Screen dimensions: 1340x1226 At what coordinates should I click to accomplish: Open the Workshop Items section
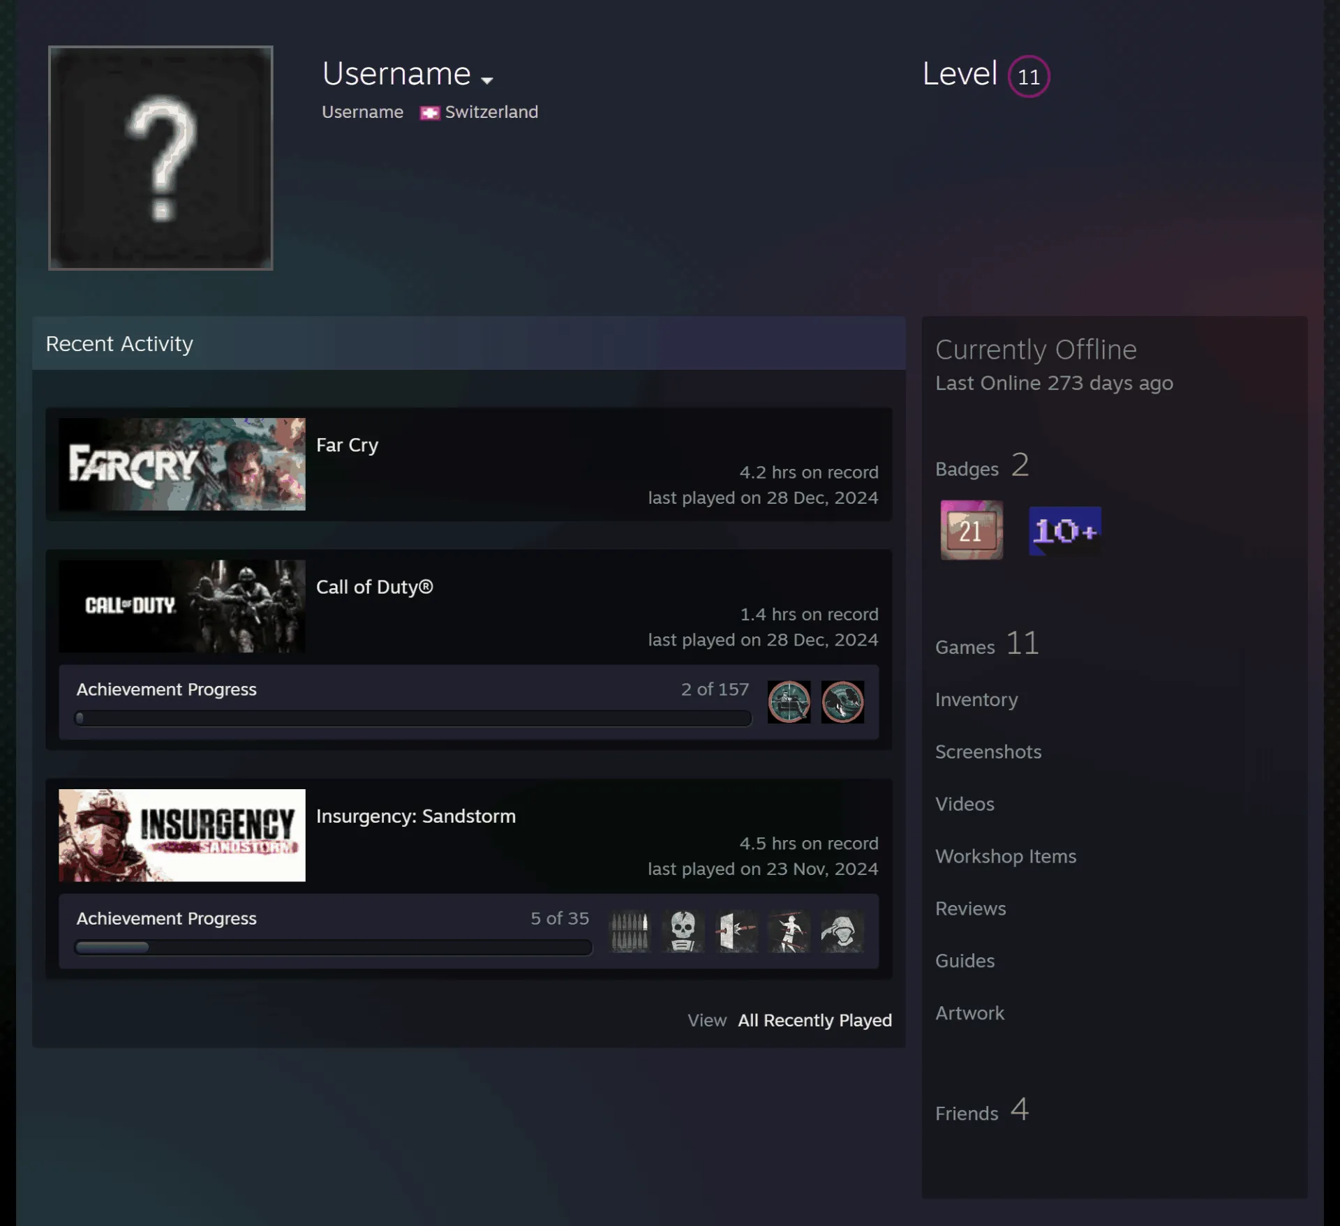(1006, 856)
